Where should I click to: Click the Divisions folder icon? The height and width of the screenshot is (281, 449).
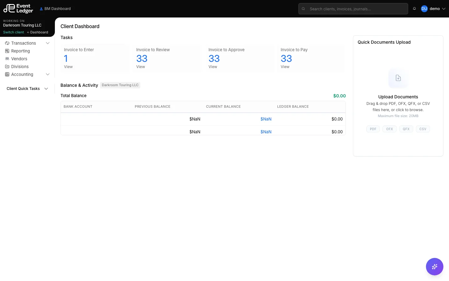[x=7, y=67]
